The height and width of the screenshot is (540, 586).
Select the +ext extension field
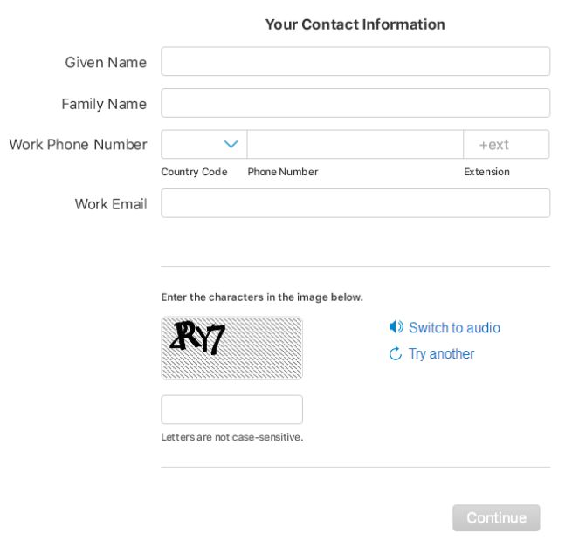coord(507,144)
